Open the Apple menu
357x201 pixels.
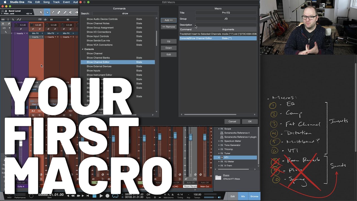point(5,2)
